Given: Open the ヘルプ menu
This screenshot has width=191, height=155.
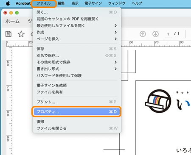Looking at the screenshot, I should [x=137, y=3].
